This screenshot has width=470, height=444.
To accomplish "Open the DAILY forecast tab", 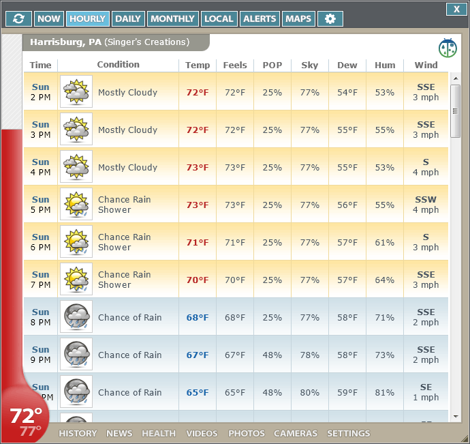I will point(128,19).
